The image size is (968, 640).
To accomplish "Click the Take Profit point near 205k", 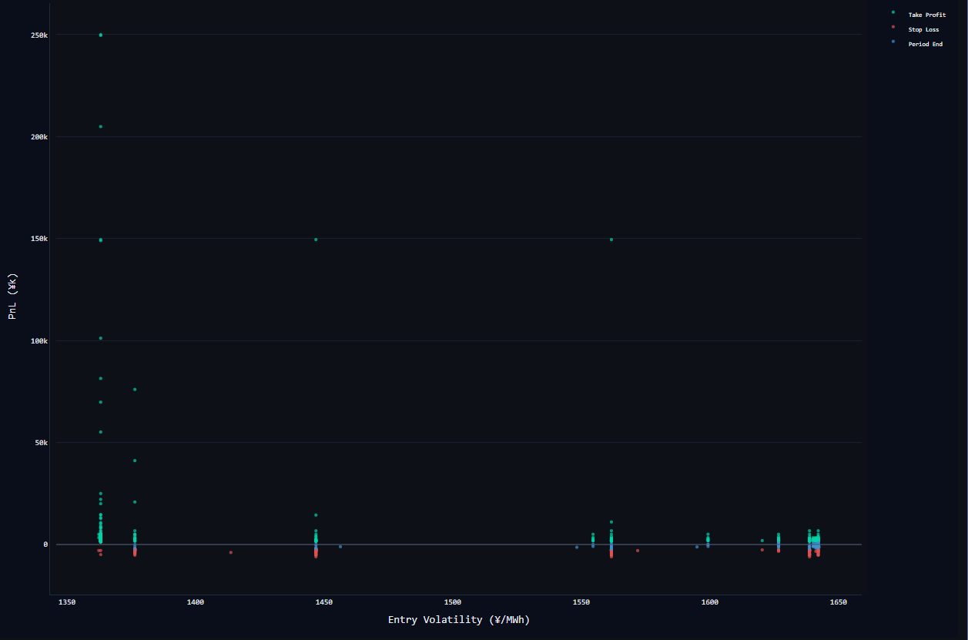I will tap(100, 126).
